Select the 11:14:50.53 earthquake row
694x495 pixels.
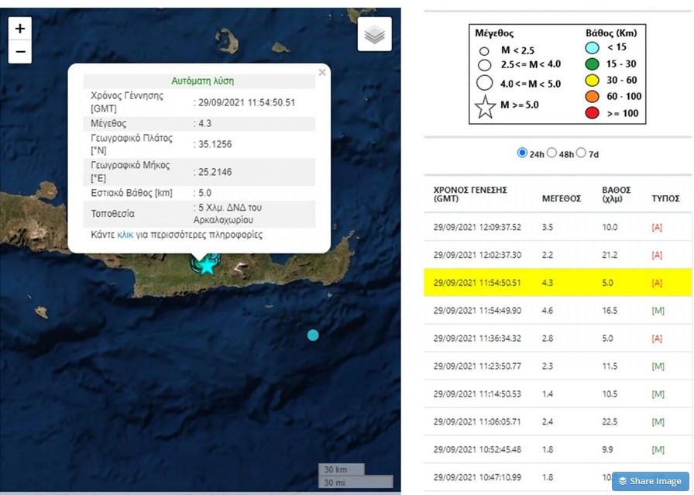pyautogui.click(x=558, y=394)
